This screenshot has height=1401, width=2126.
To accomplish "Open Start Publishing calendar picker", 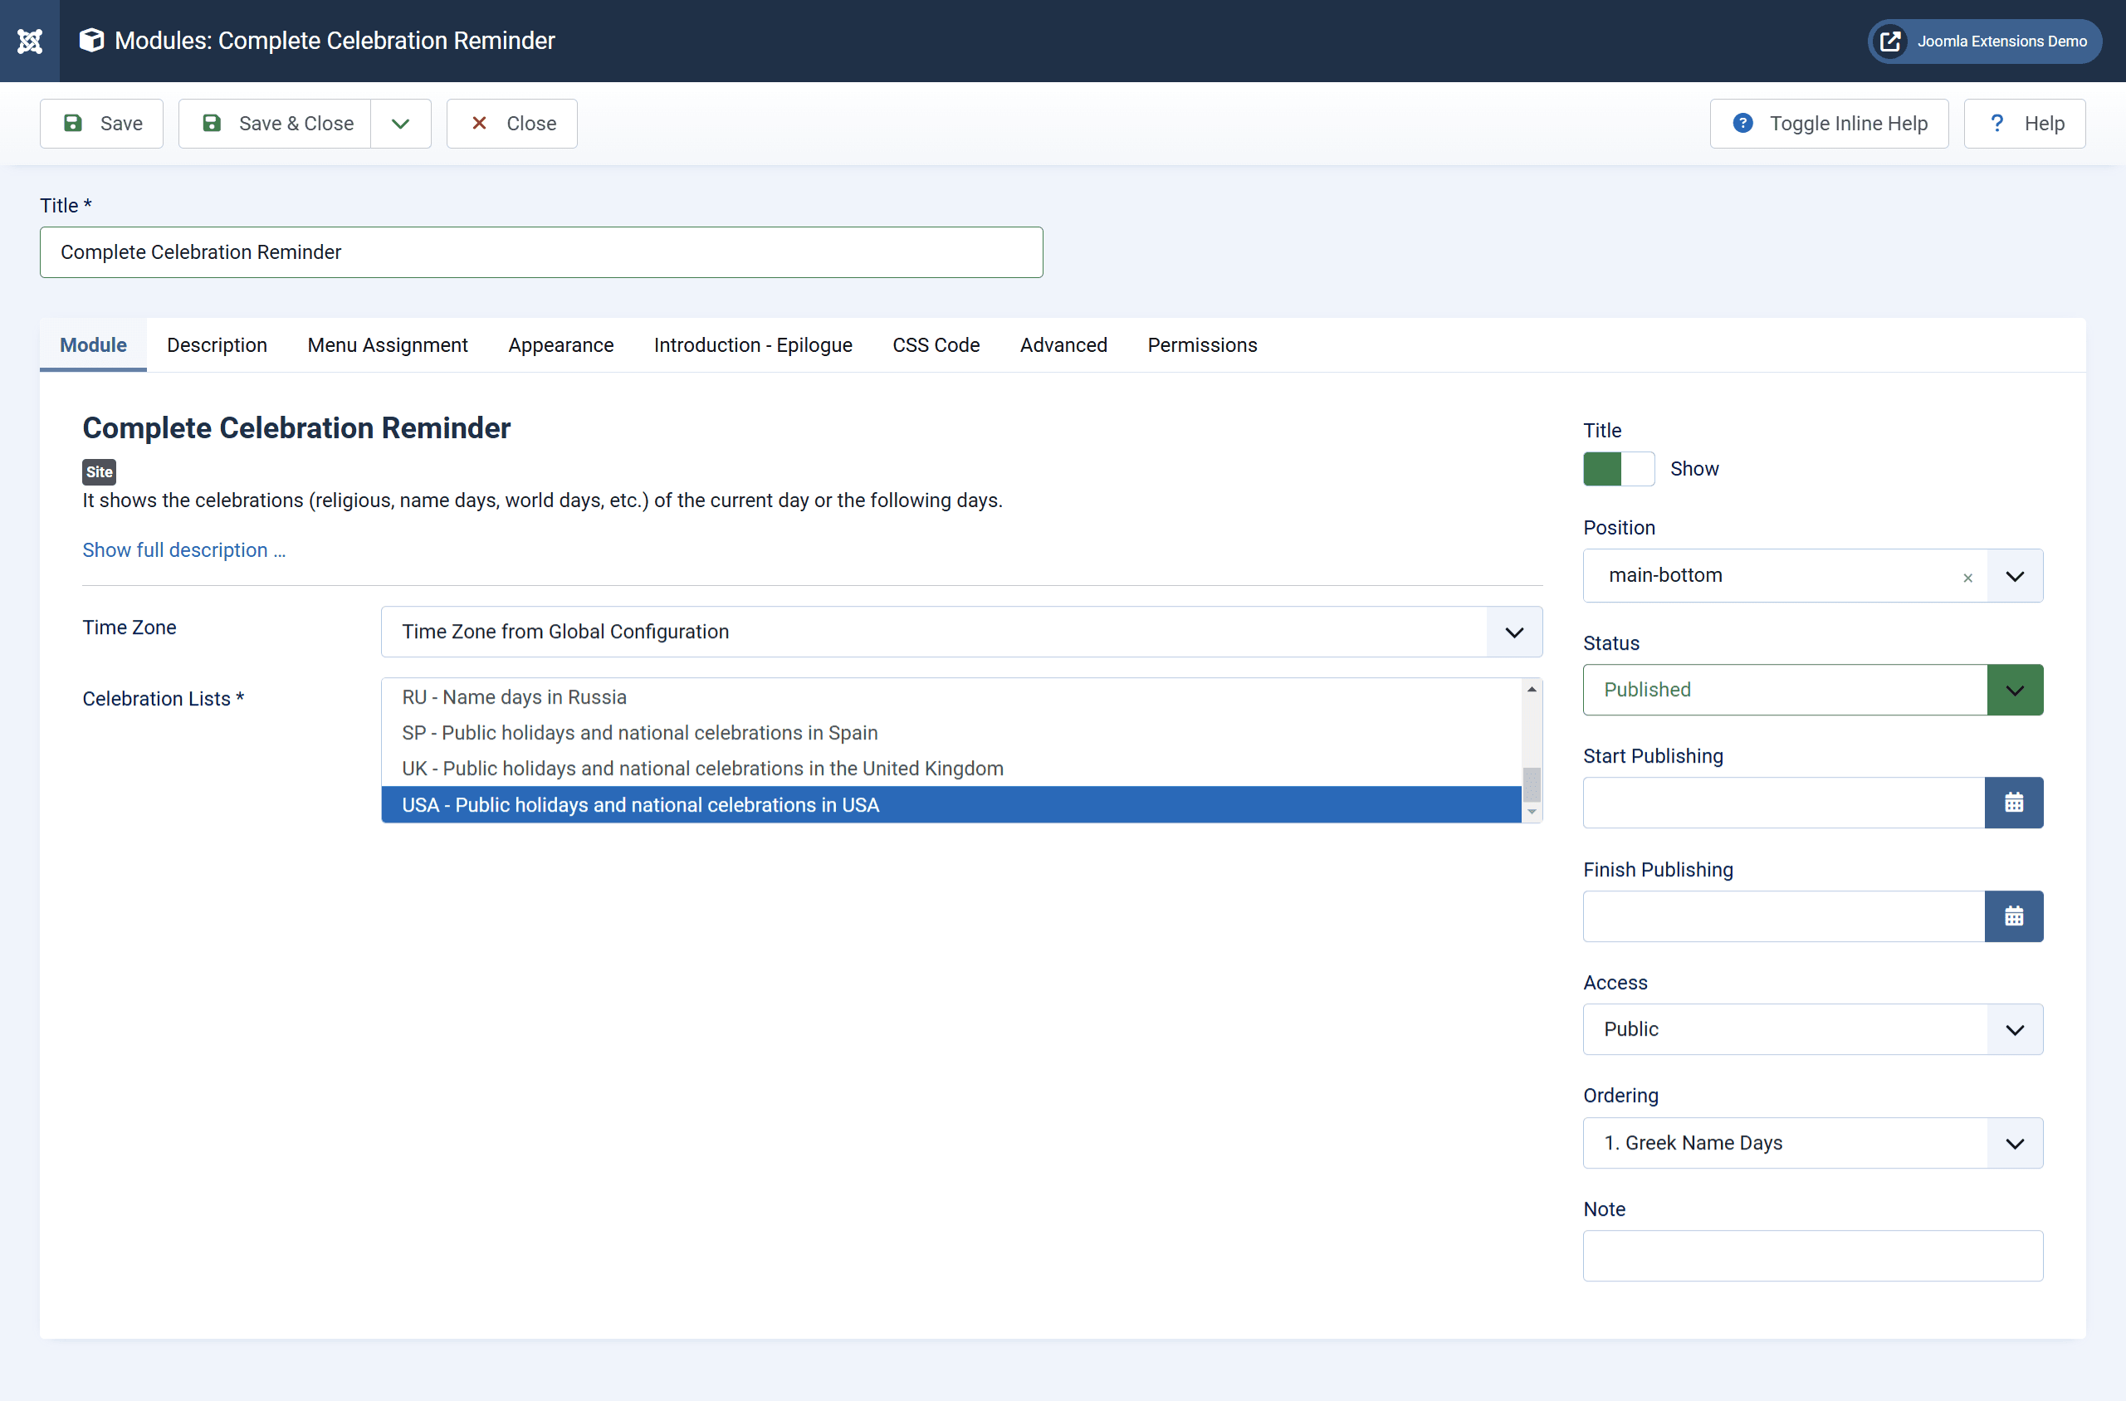I will coord(2014,803).
